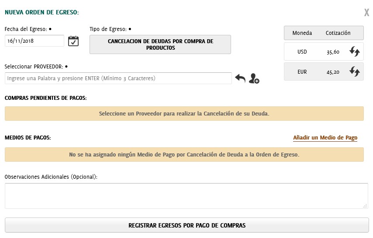This screenshot has height=238, width=373.
Task: Open the calendar date picker icon
Action: point(73,41)
